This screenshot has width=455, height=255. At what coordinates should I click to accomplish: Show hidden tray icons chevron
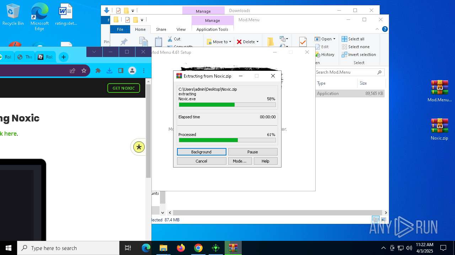point(383,248)
